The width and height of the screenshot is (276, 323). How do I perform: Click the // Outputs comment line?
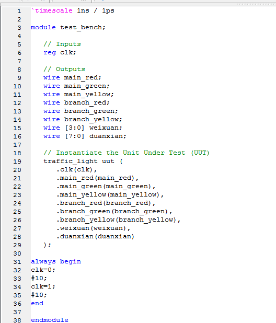[64, 69]
